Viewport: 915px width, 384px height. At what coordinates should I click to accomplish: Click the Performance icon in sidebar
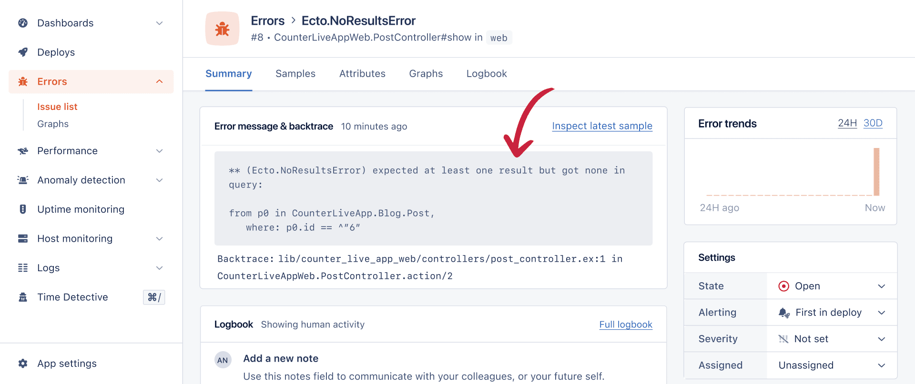click(x=22, y=151)
